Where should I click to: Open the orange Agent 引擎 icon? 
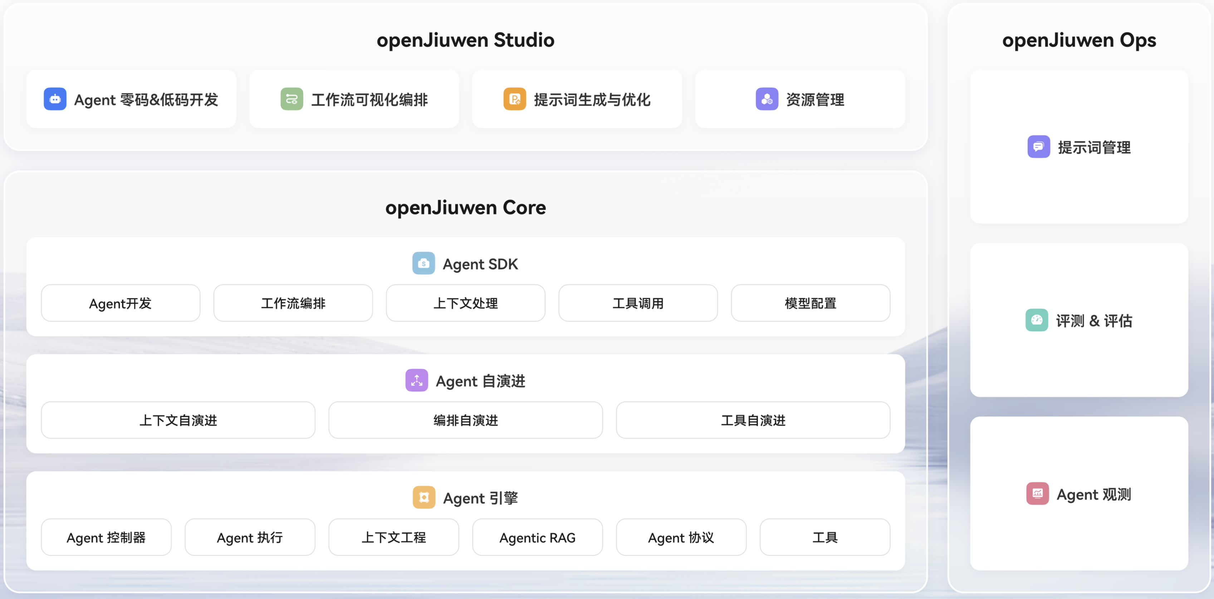point(423,497)
